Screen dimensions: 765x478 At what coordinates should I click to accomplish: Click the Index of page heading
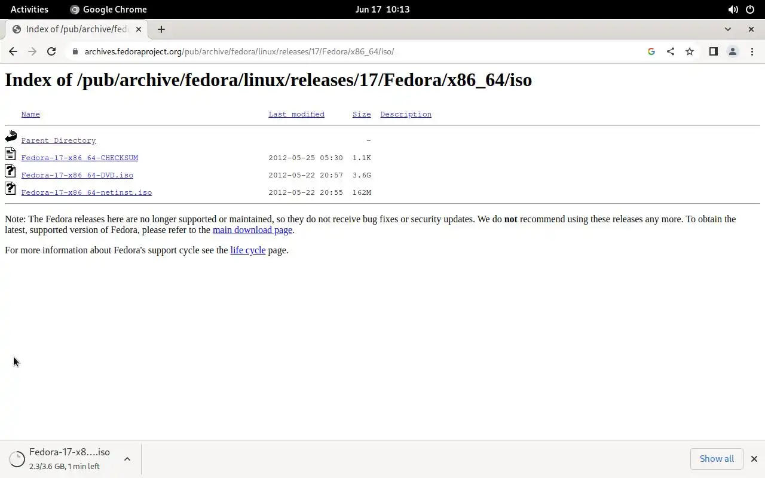[268, 80]
